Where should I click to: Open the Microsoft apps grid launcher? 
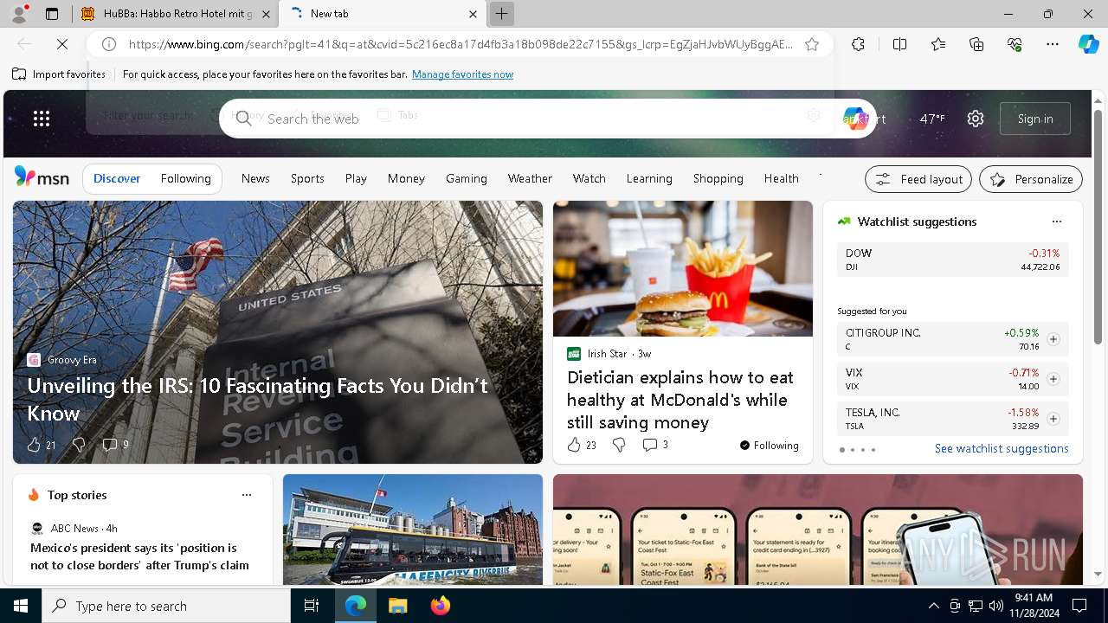(42, 119)
